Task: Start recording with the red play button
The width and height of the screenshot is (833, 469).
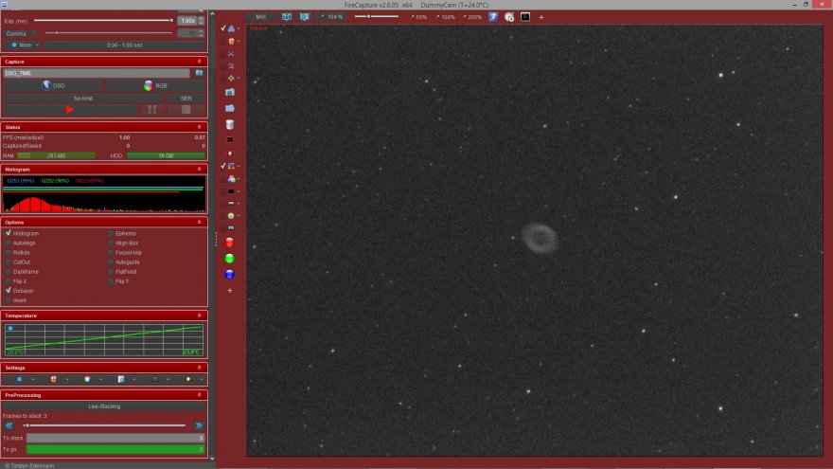Action: point(70,110)
